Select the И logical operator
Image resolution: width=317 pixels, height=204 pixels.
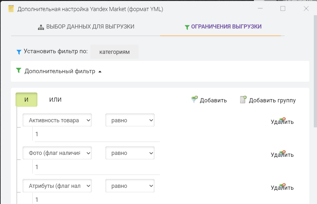26,99
